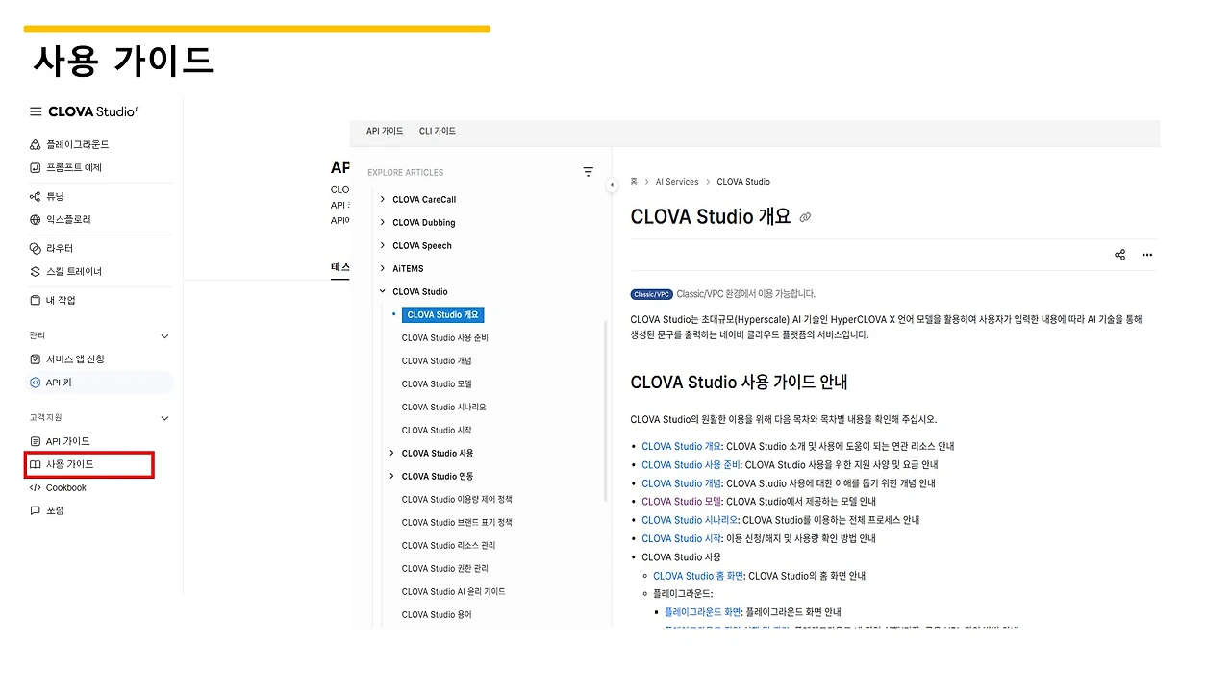Click the filter icon next to EXPLORE ARTICLES

pos(589,172)
